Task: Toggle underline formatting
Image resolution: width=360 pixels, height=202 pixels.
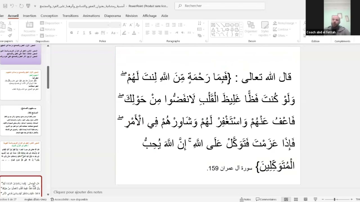Action: [x=84, y=33]
